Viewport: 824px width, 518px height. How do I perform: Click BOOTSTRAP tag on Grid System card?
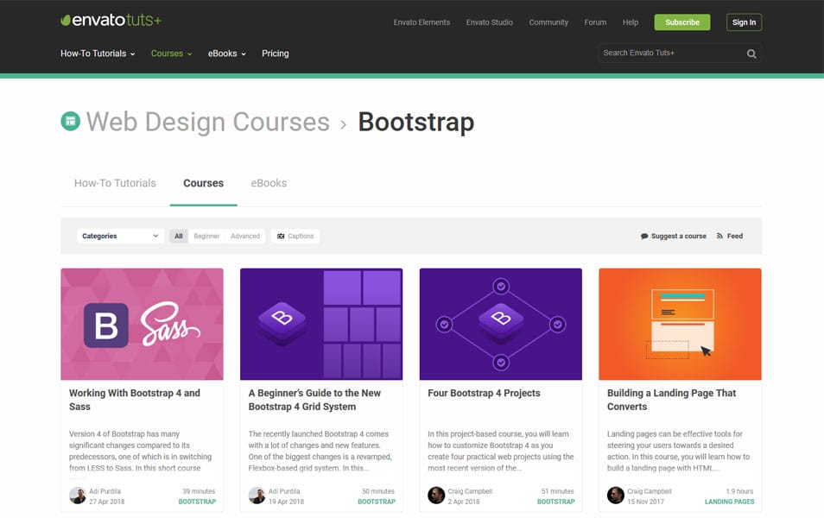377,502
